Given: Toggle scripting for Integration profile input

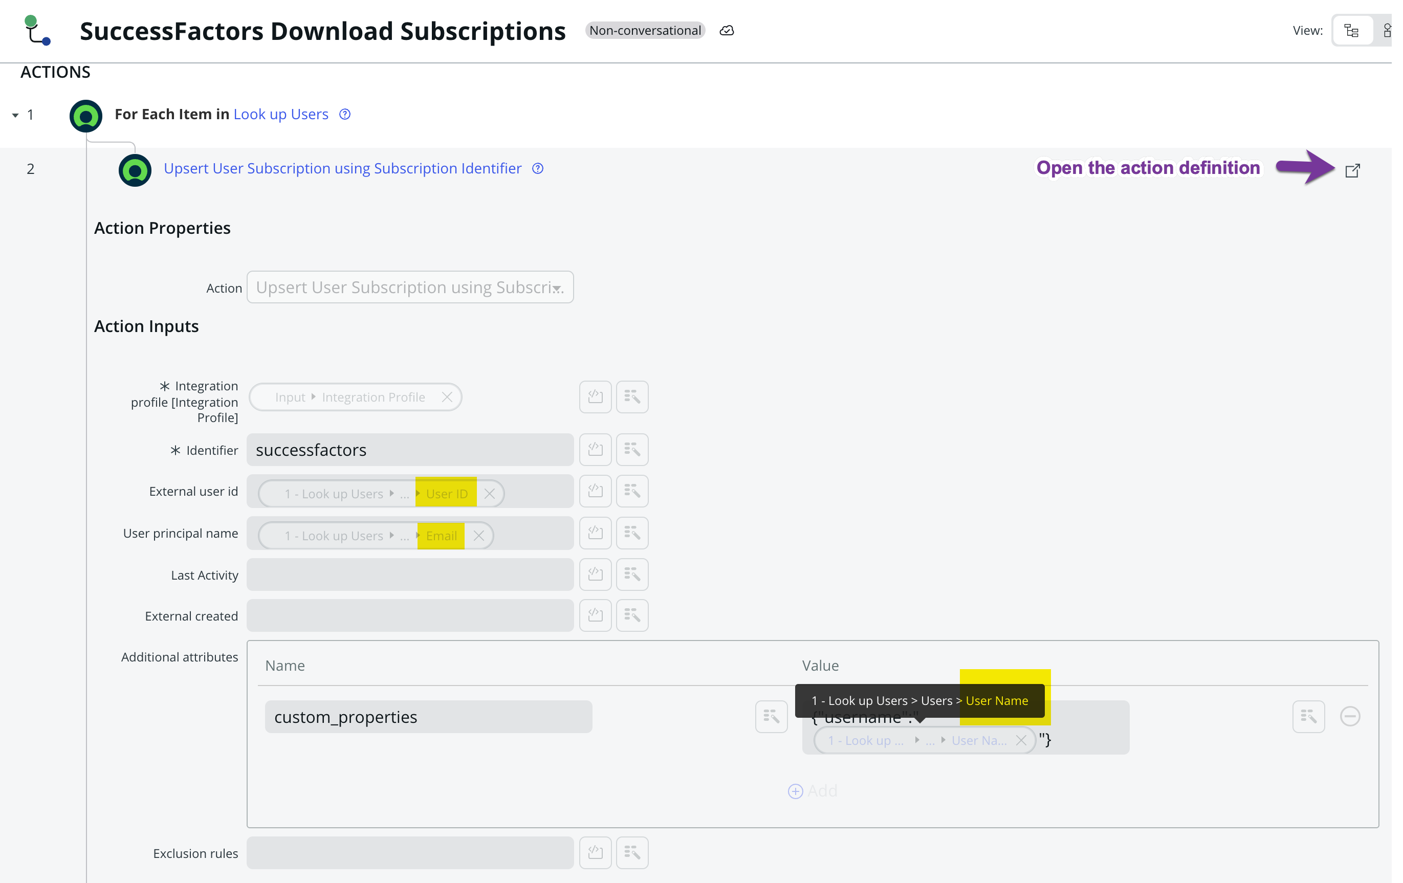Looking at the screenshot, I should (595, 397).
